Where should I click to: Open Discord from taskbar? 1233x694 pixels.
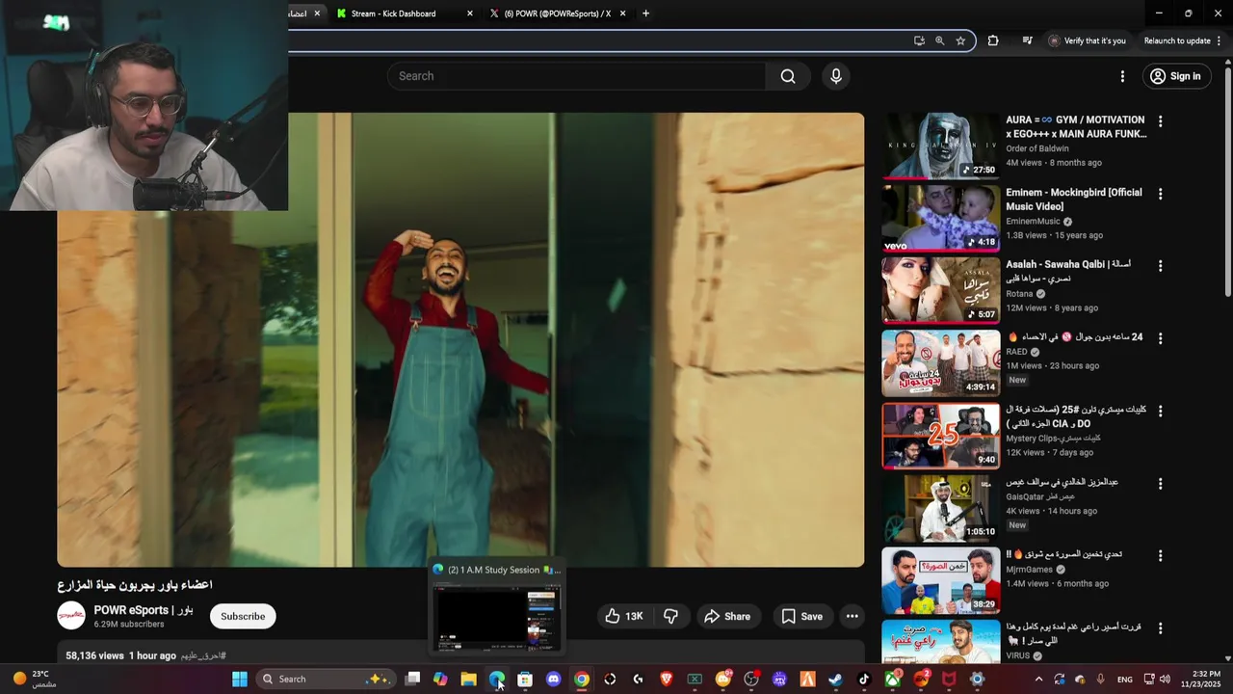point(553,679)
